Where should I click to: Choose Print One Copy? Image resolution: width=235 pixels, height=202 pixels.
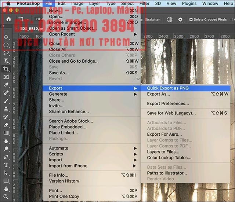pyautogui.click(x=91, y=197)
